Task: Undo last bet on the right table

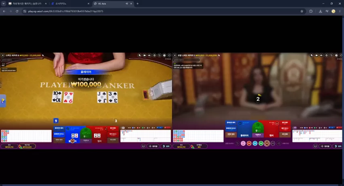Action: click(237, 144)
